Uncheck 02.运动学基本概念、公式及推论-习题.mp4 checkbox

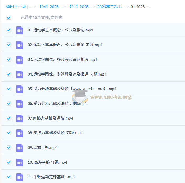[9, 45]
